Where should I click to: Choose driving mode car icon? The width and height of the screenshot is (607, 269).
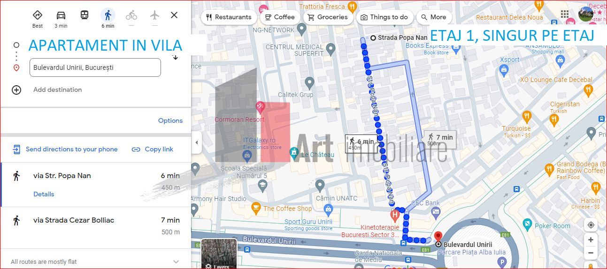(61, 15)
